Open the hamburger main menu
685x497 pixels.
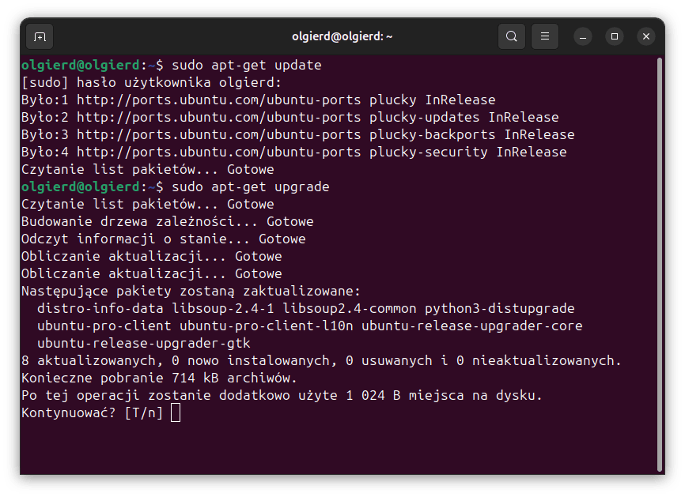tap(544, 36)
